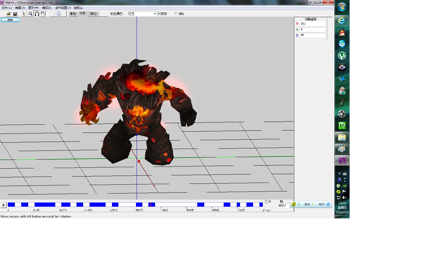Click the volume speaker tray icon
The image size is (437, 273).
tap(344, 198)
